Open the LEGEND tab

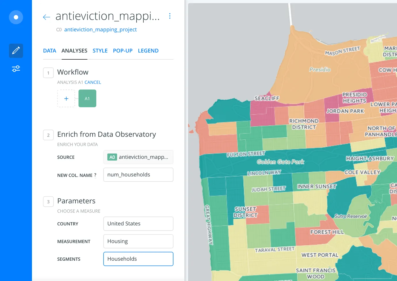pos(148,50)
